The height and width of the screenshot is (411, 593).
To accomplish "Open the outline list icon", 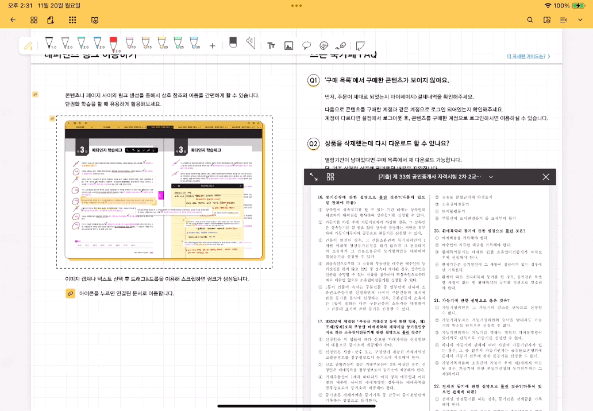I will pos(564,20).
